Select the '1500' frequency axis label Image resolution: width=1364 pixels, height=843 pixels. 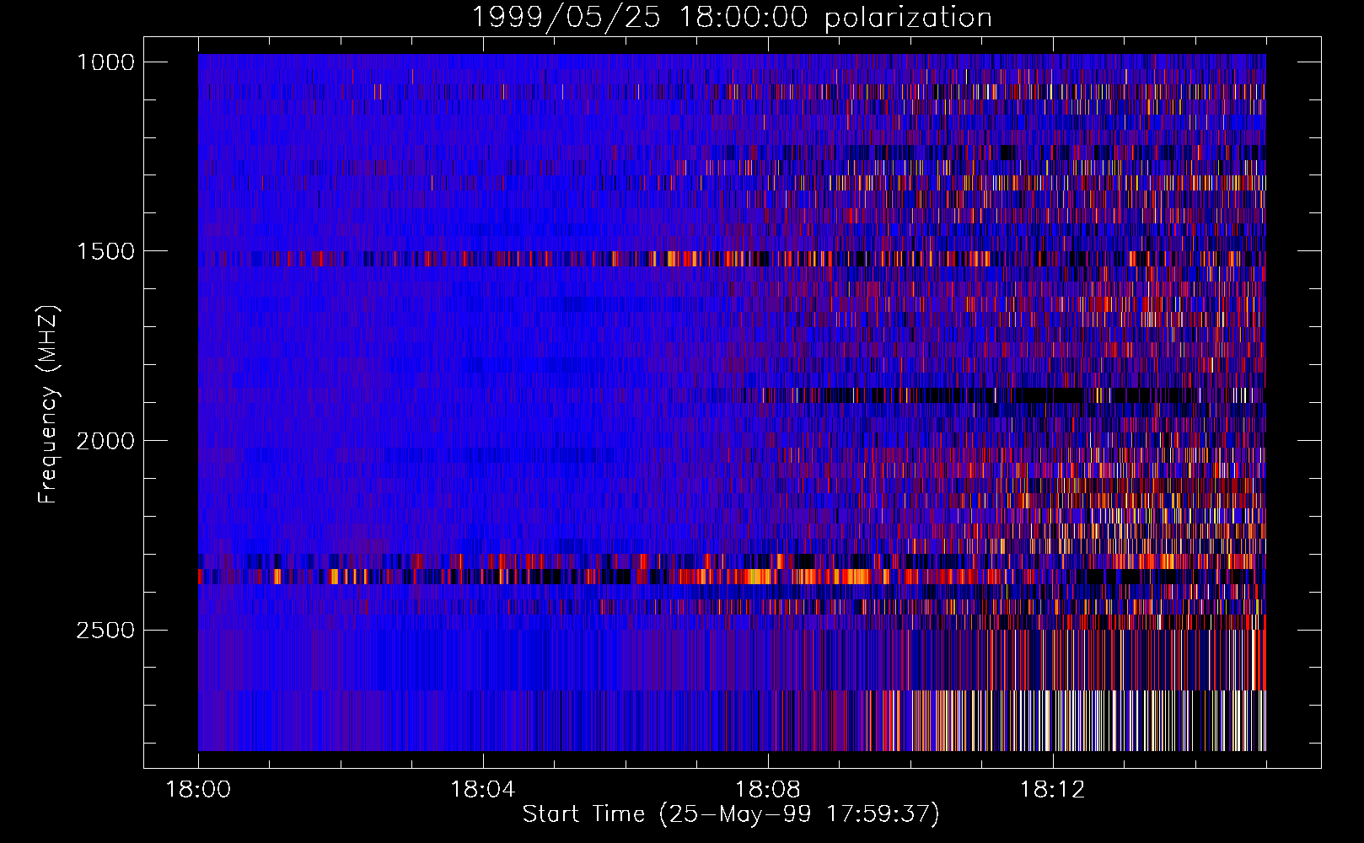(105, 251)
